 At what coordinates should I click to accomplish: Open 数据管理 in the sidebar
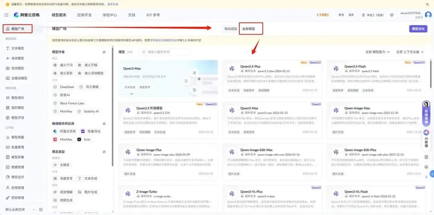(18, 167)
